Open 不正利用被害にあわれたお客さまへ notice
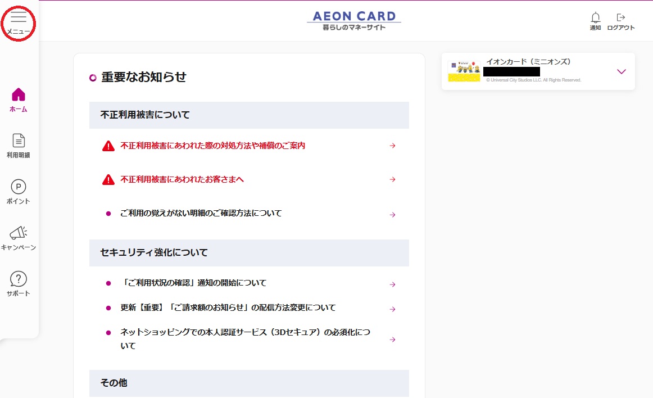The width and height of the screenshot is (653, 398). click(x=182, y=179)
